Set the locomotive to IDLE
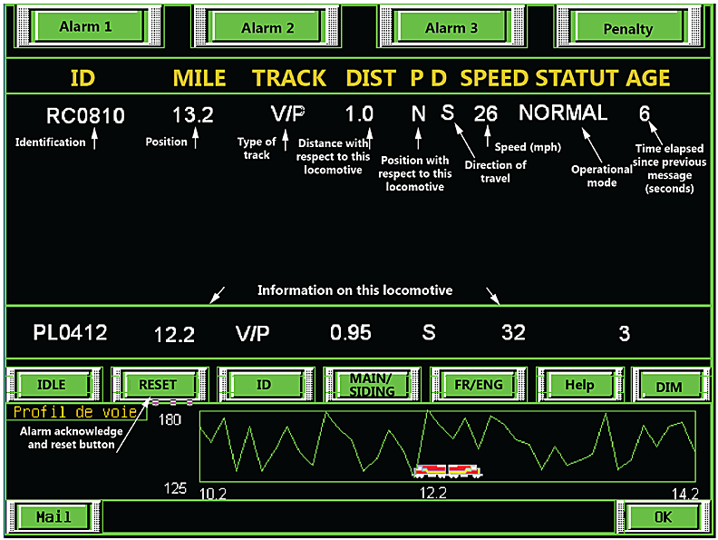The width and height of the screenshot is (718, 540). 52,385
